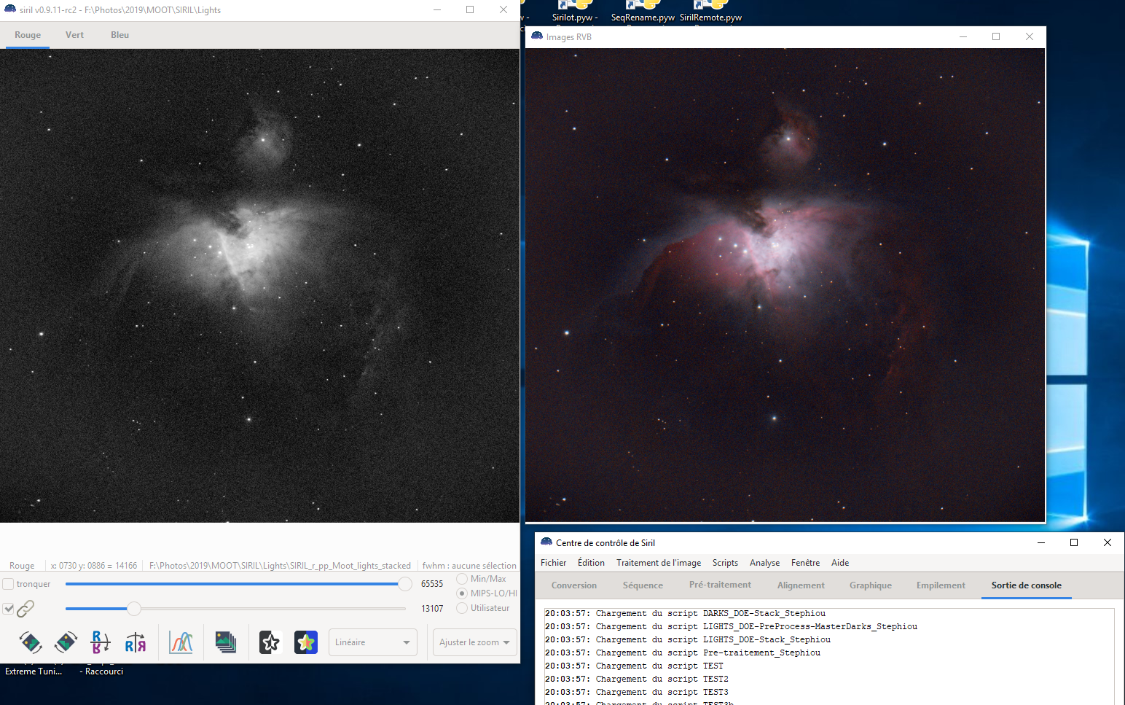Rotate the image 90° clockwise
1125x705 pixels.
coord(66,642)
